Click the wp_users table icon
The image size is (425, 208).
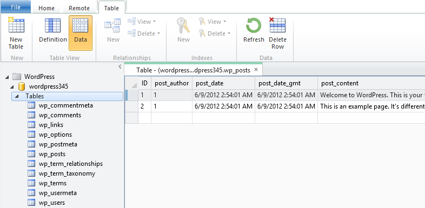[31, 203]
